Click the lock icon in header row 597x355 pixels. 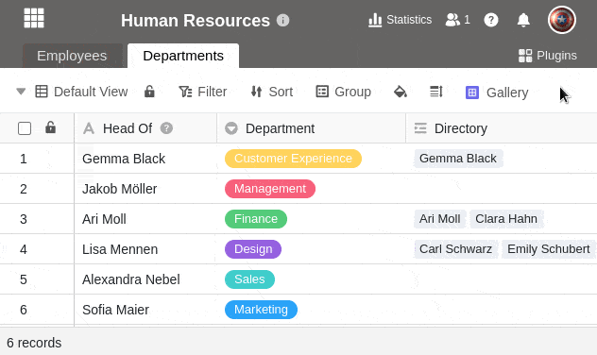pos(50,127)
